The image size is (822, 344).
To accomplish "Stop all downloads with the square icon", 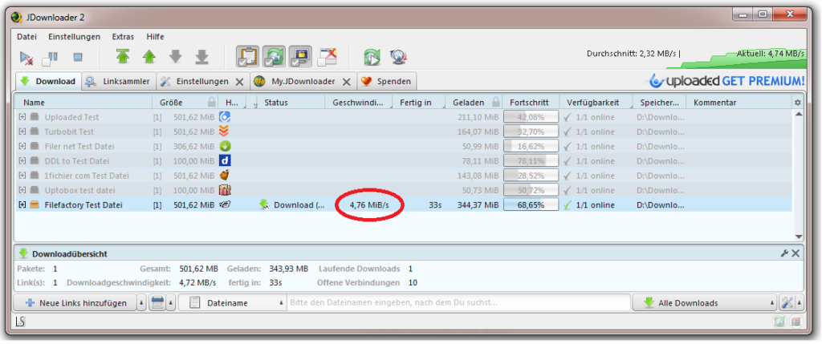I will pos(78,57).
